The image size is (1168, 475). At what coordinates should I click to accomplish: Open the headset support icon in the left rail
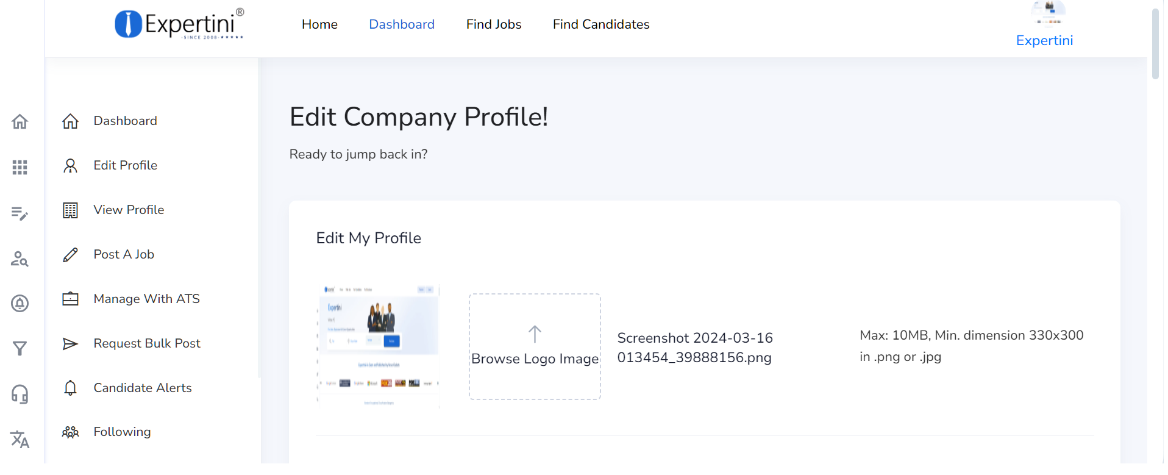[x=20, y=394]
